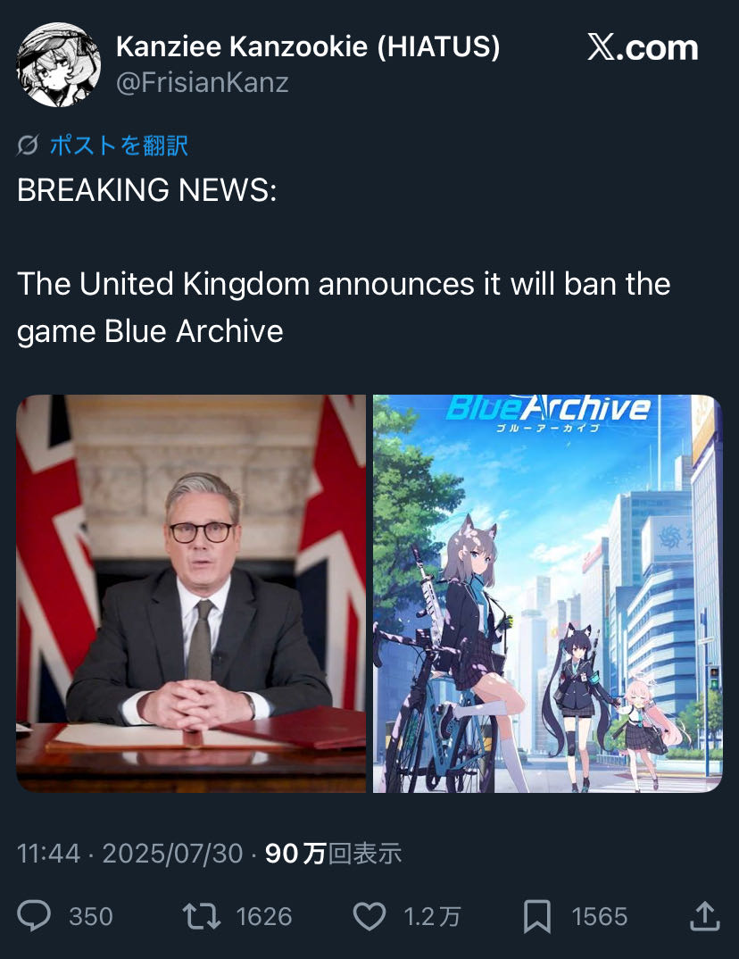The width and height of the screenshot is (739, 959).
Task: Open the Blue Archive artwork image
Action: [x=548, y=593]
